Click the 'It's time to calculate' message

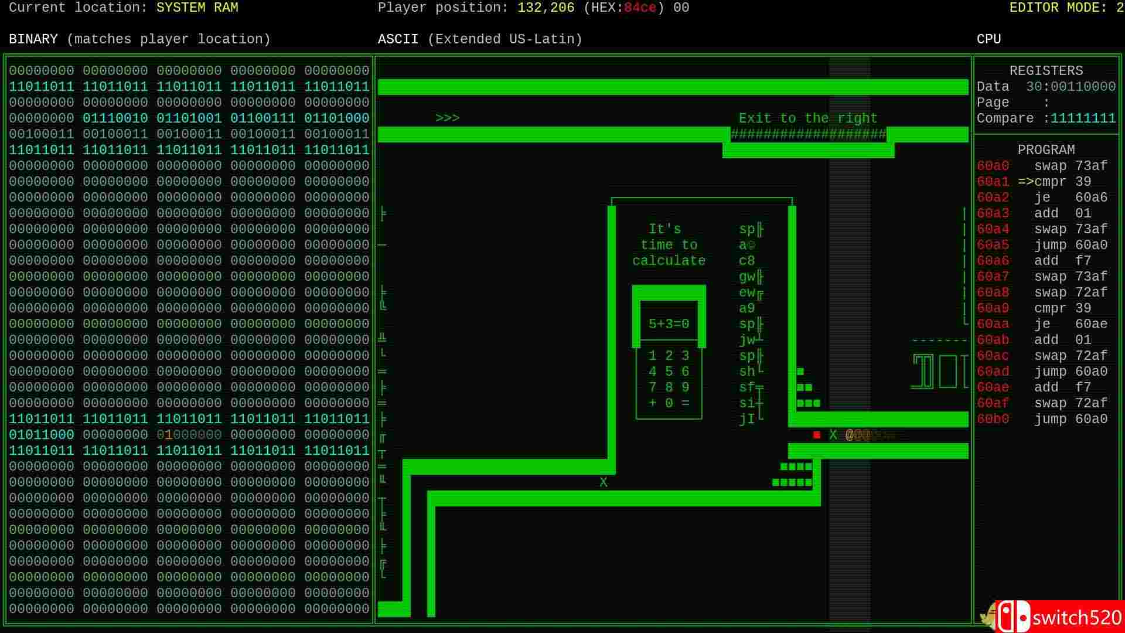(x=669, y=245)
